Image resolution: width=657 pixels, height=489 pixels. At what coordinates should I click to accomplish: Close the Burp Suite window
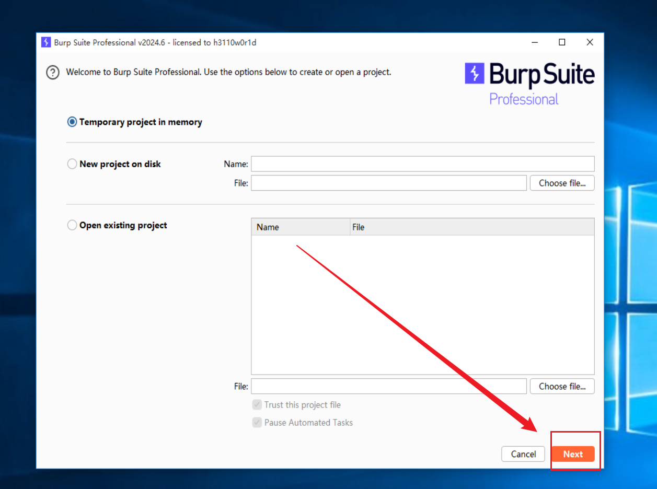coord(590,42)
